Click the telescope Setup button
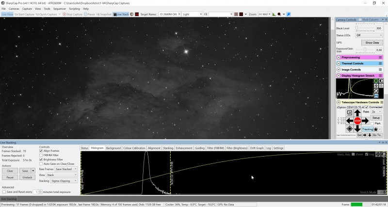388x207 pixels. coord(376,118)
